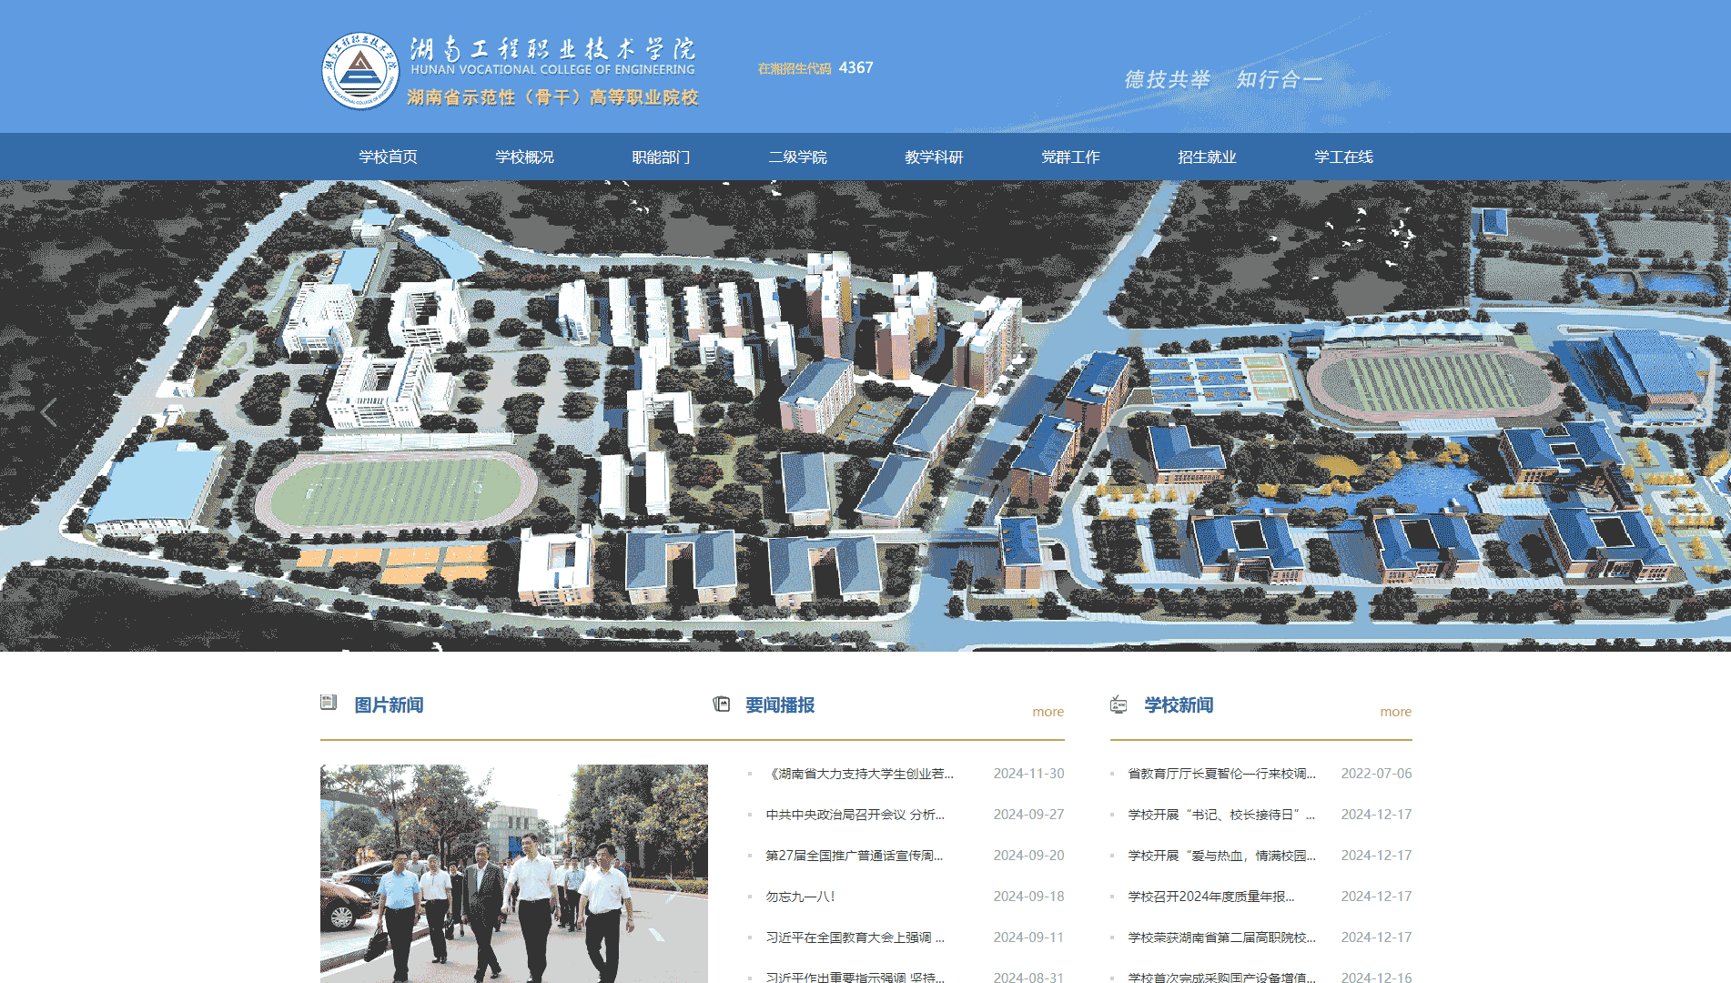Image resolution: width=1731 pixels, height=983 pixels.
Task: Open news 学校荣获湖南省第二届高职院校...
Action: point(1222,937)
